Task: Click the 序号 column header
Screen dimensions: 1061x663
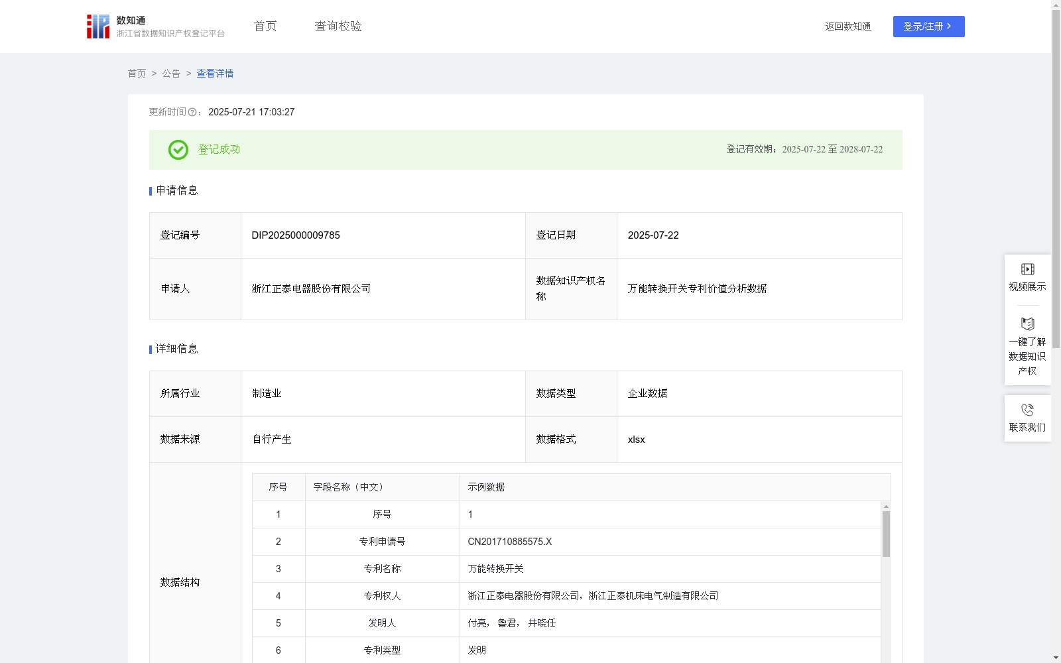Action: [278, 487]
